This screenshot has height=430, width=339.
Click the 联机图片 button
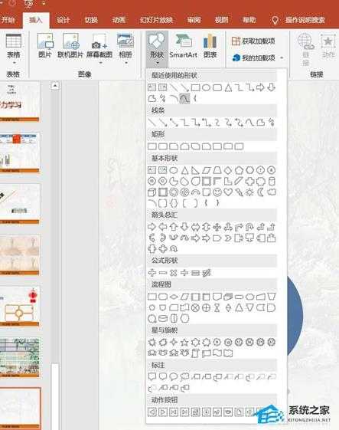(x=70, y=46)
